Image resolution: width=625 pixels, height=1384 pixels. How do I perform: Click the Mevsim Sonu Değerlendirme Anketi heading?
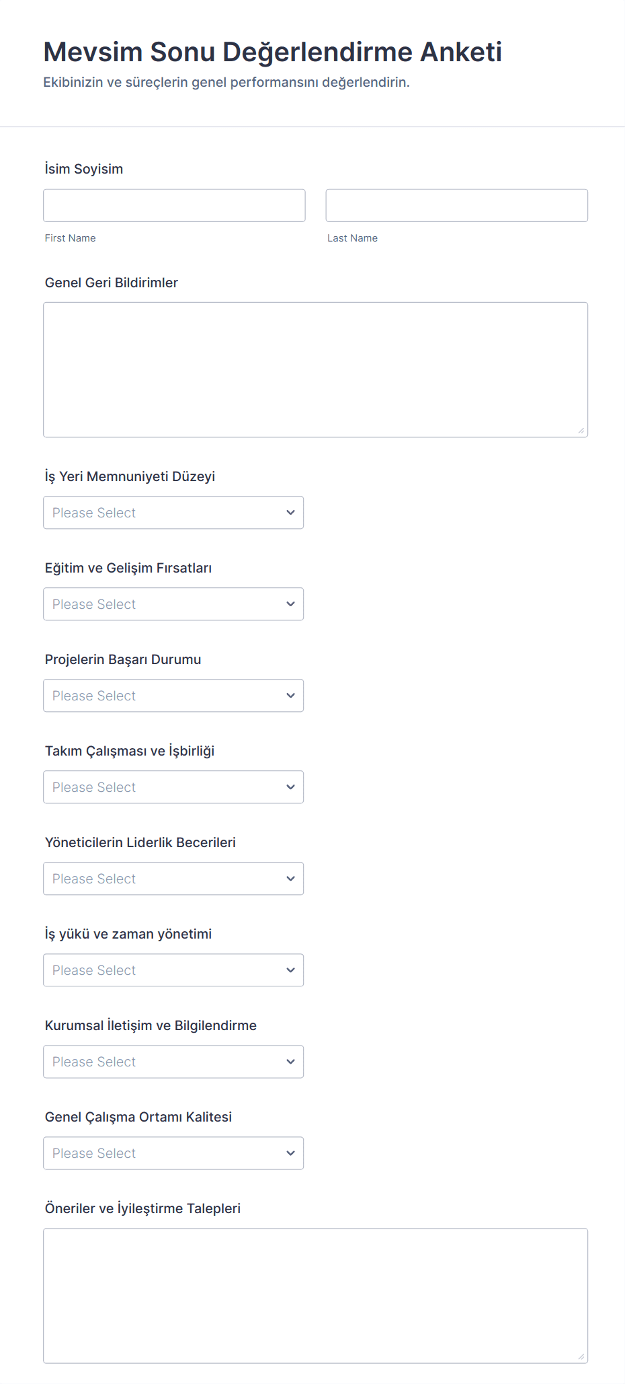(272, 52)
